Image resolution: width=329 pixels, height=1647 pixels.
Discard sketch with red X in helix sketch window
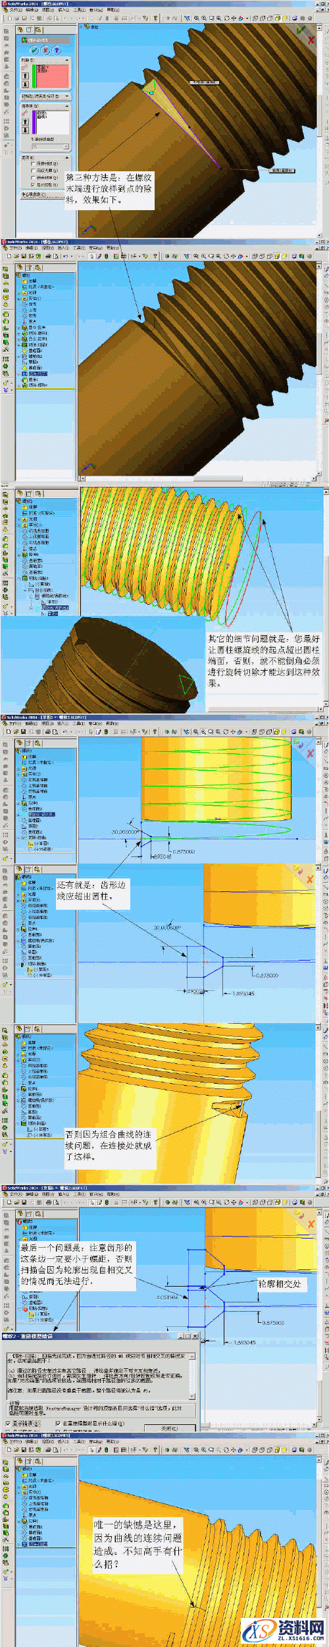[311, 752]
